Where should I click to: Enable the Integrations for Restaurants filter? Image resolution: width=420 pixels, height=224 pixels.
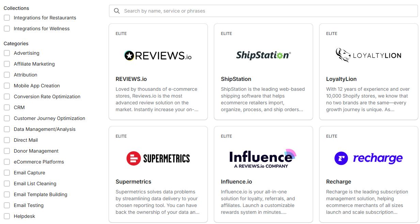(6, 18)
